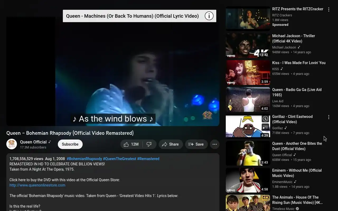Screen dimensions: 338x211
Task: Play Michael Jackson Thriller thumbnail
Action: (248, 46)
